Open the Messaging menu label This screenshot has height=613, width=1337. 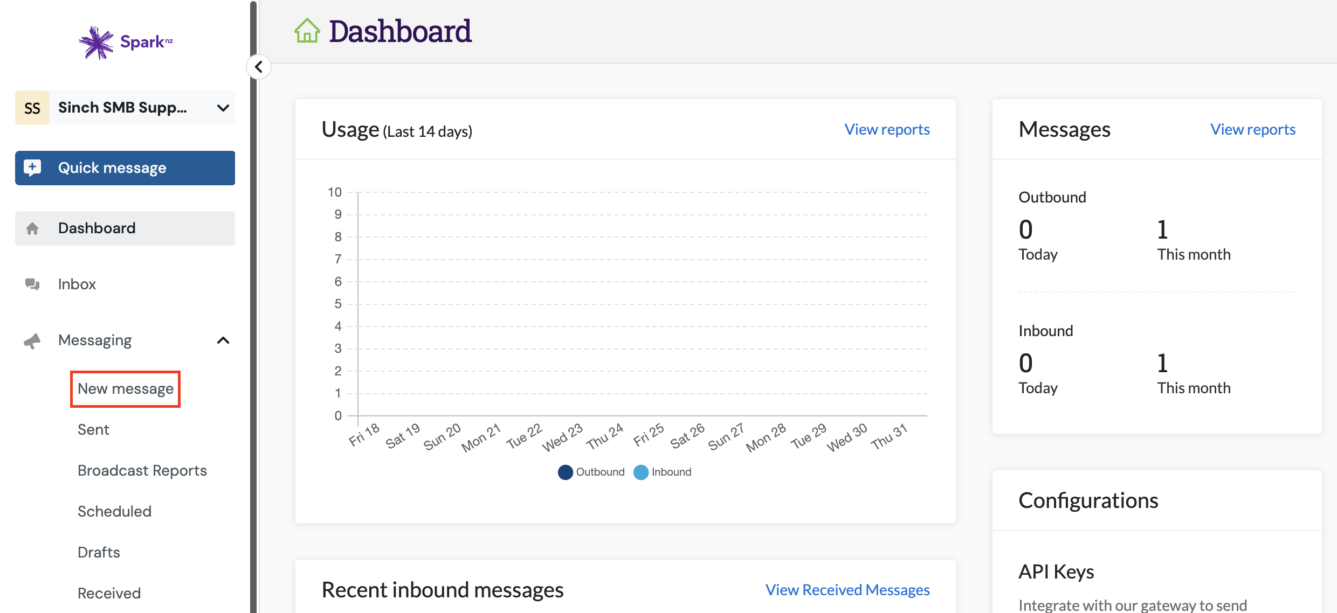[x=95, y=340]
